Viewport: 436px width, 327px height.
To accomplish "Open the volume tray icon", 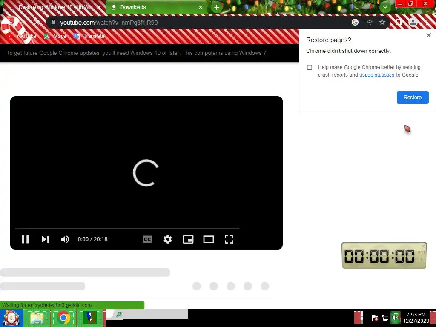I will tap(395, 318).
